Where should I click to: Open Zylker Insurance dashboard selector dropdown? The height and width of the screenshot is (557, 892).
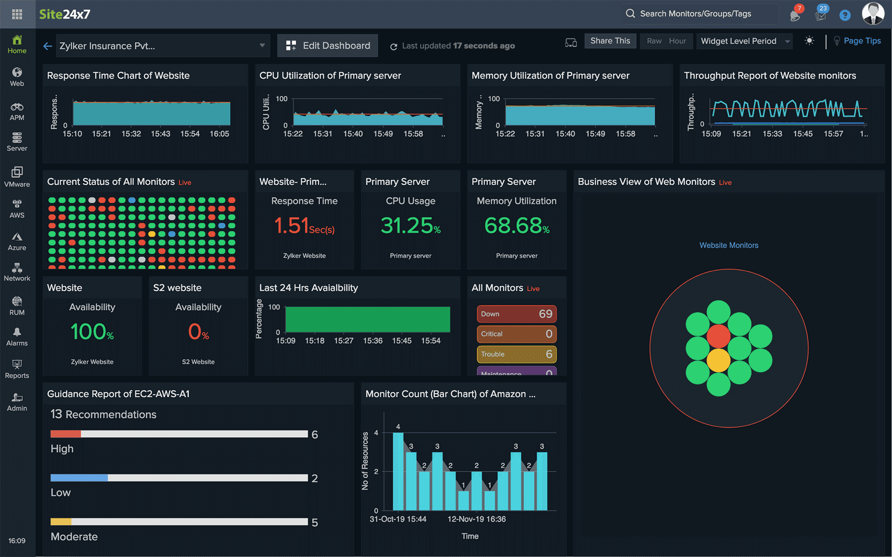[x=163, y=46]
